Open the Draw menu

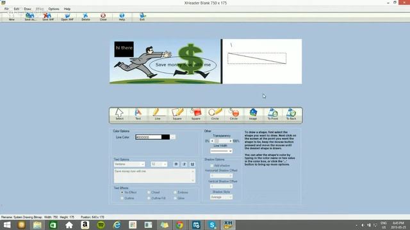tap(28, 9)
